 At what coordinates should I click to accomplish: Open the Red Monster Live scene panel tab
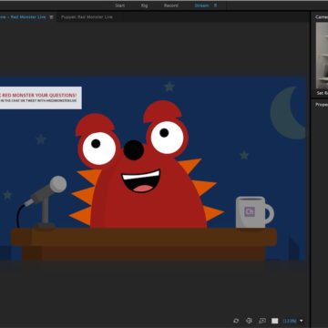23,17
